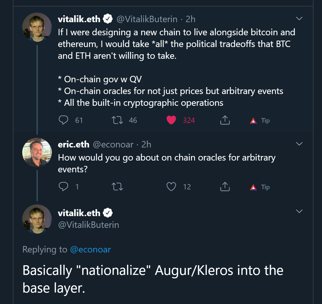Follow the @econoar mention link
The width and height of the screenshot is (322, 304).
coord(90,250)
